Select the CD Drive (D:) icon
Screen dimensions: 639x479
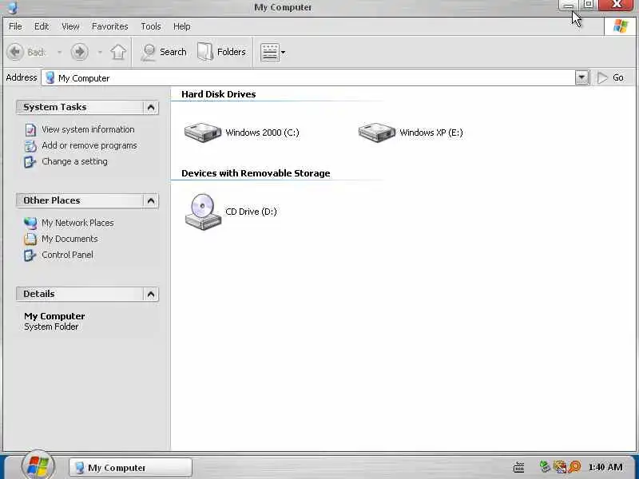click(x=203, y=212)
